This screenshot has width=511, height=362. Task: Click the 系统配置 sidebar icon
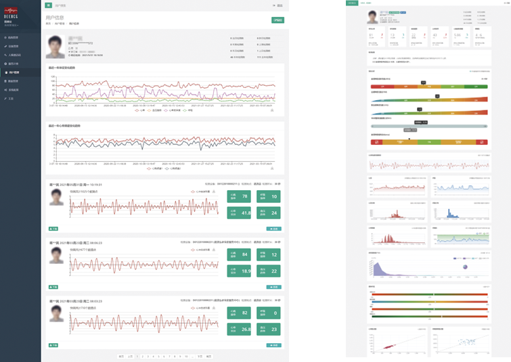[5, 89]
